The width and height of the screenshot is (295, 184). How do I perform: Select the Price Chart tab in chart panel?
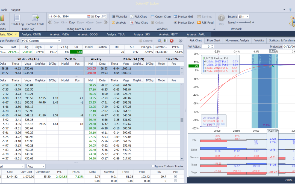click(x=214, y=40)
